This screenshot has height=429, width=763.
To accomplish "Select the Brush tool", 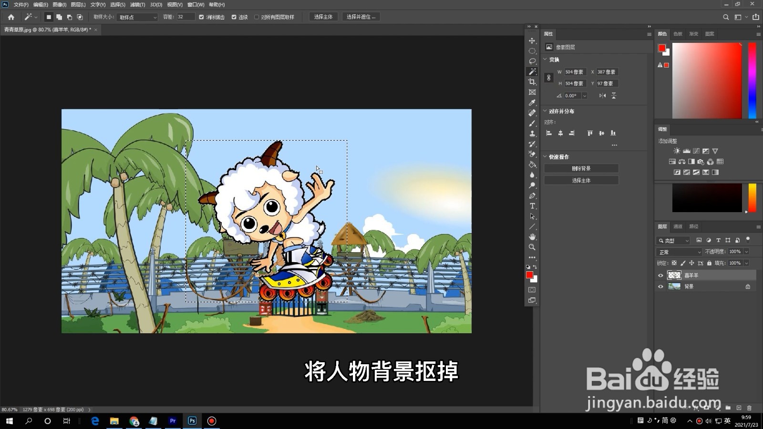I will tap(532, 123).
